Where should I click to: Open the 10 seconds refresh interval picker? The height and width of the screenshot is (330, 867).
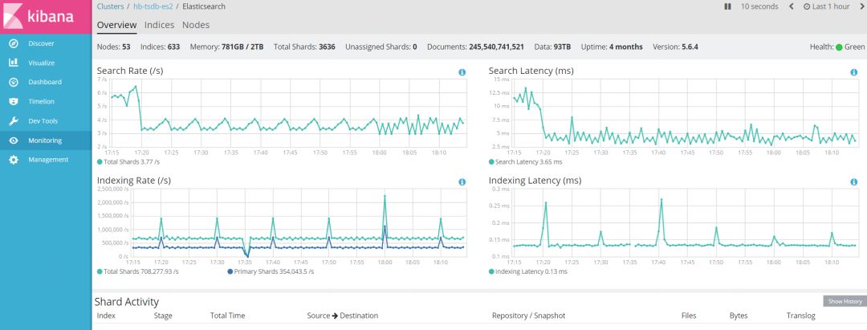pos(759,6)
